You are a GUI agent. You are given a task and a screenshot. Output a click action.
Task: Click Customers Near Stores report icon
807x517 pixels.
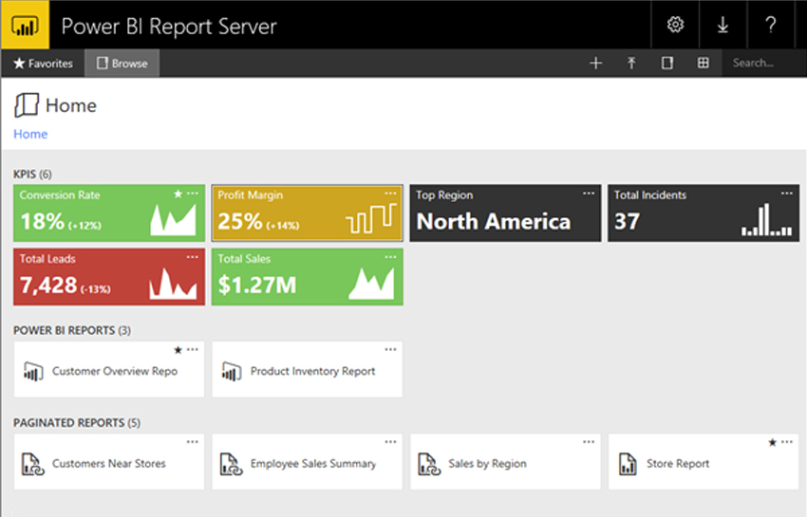[x=33, y=464]
